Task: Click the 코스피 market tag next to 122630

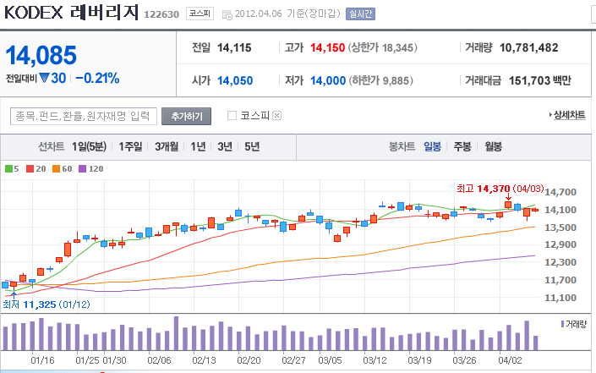Action: 200,14
